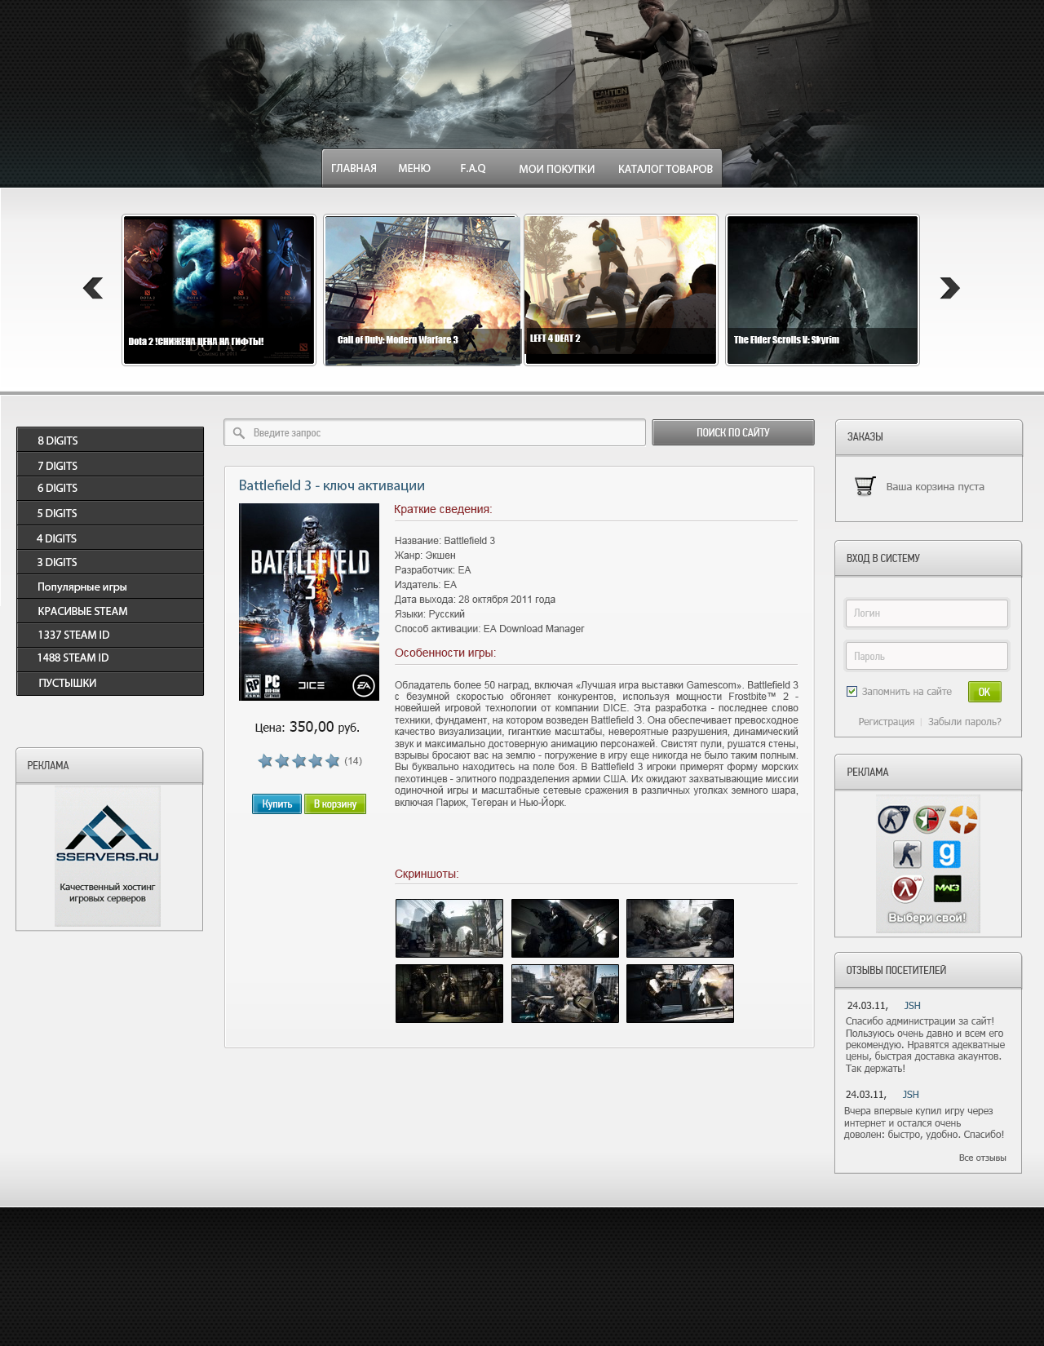Click the Team Fortress orange icon in the ad

963,819
